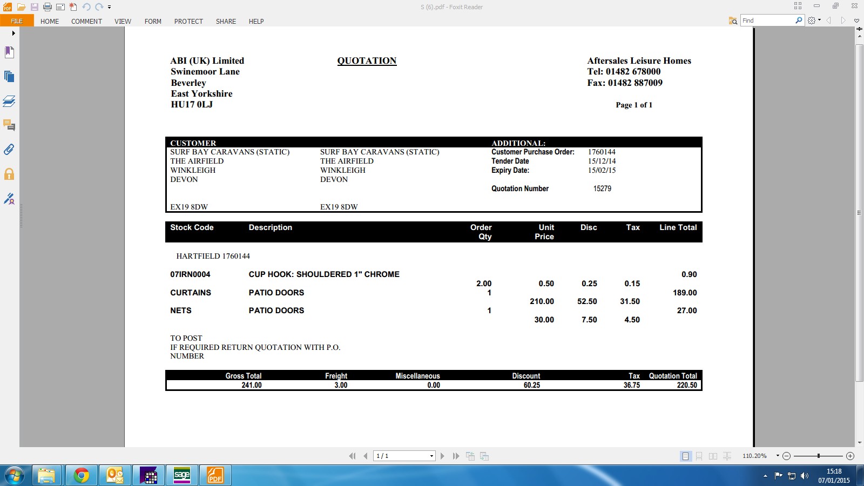This screenshot has width=864, height=486.
Task: Print the quotation PDF
Action: (48, 7)
